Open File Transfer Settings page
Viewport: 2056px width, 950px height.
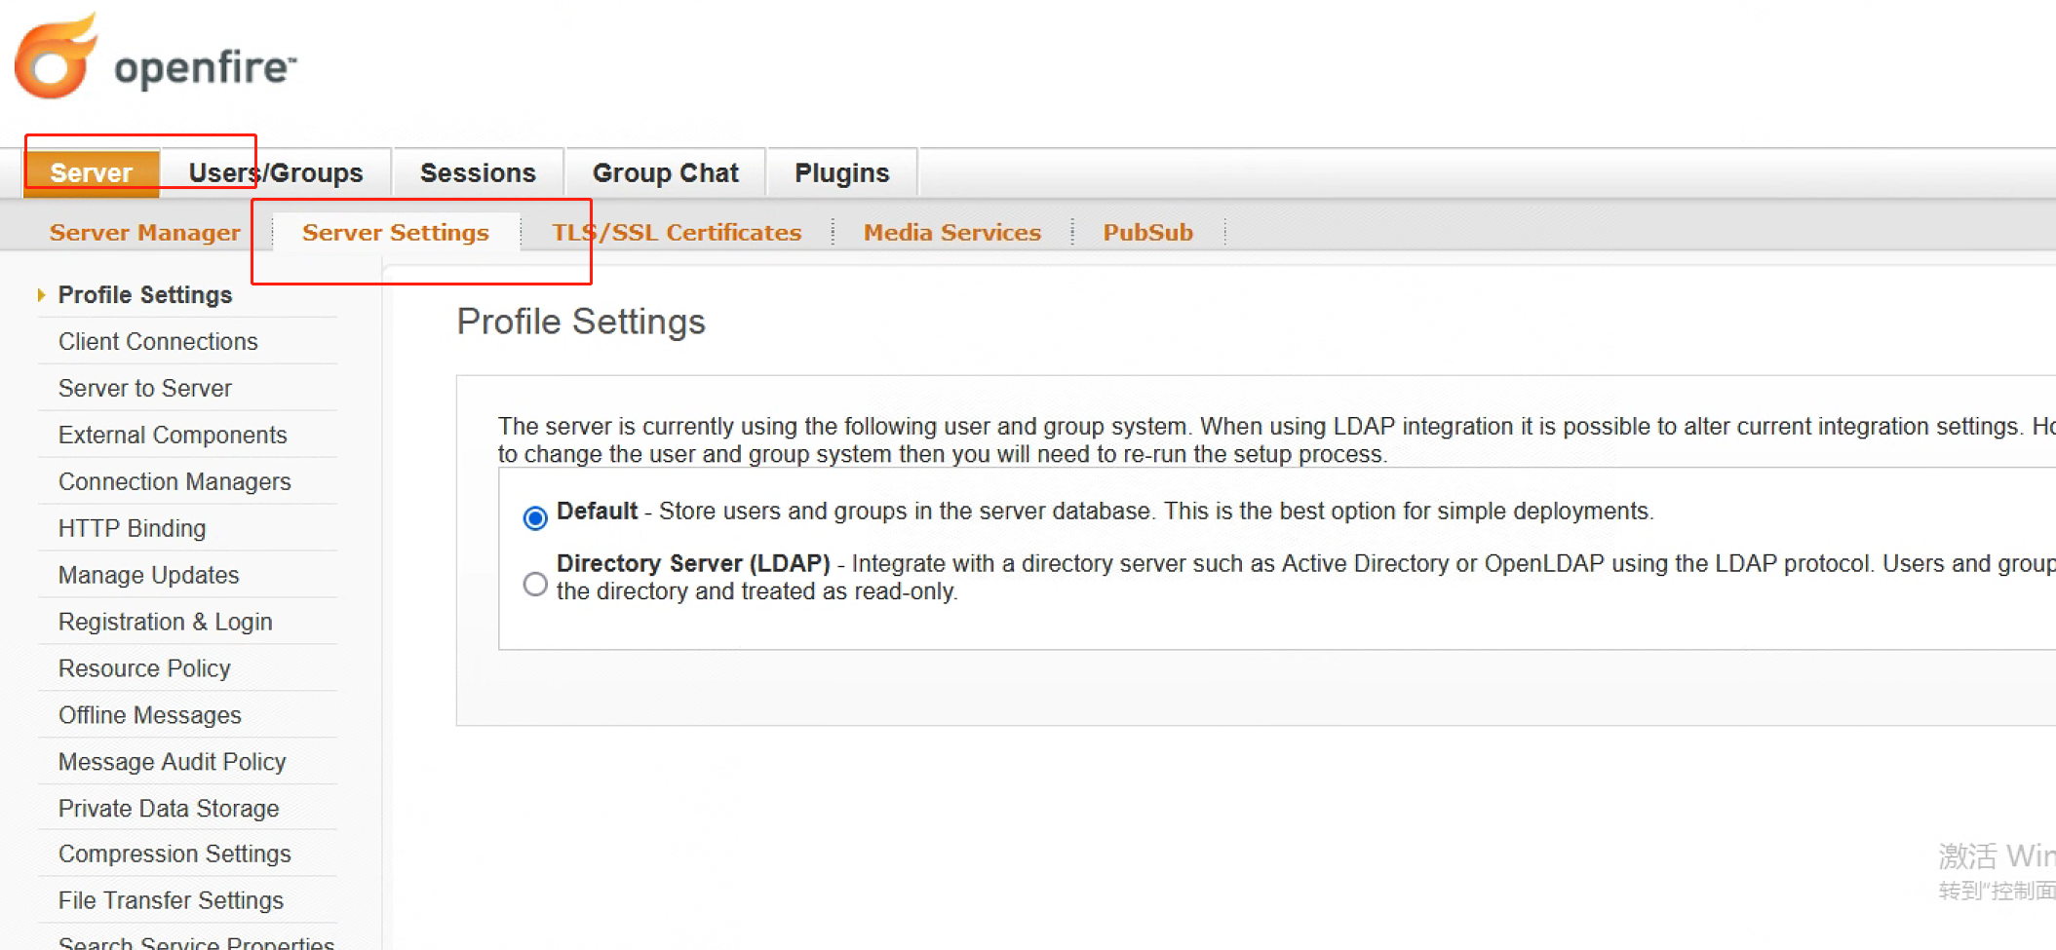(x=171, y=900)
